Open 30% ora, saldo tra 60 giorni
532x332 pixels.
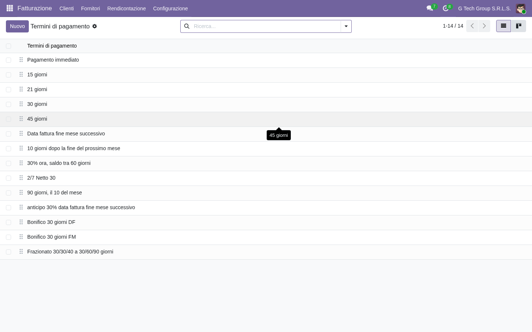click(59, 163)
